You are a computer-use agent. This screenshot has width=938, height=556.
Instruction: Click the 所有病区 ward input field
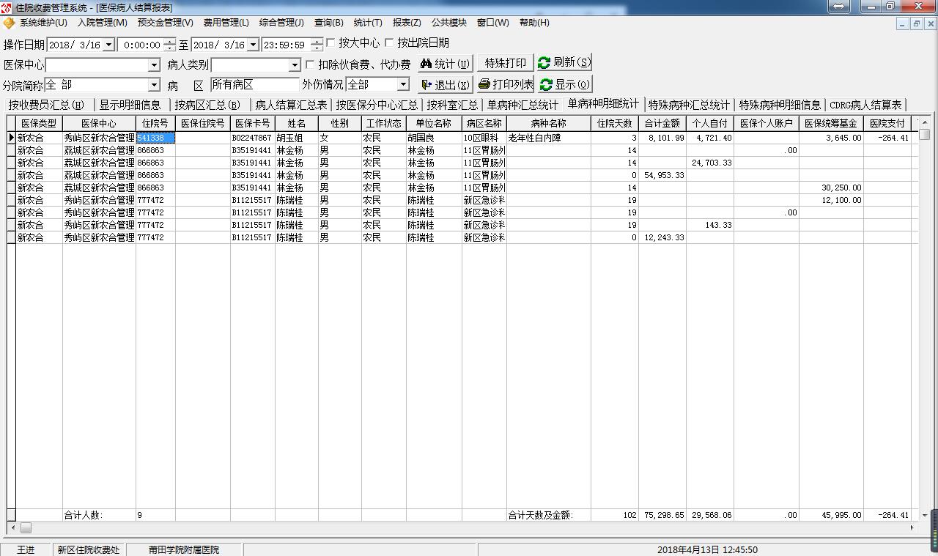254,85
